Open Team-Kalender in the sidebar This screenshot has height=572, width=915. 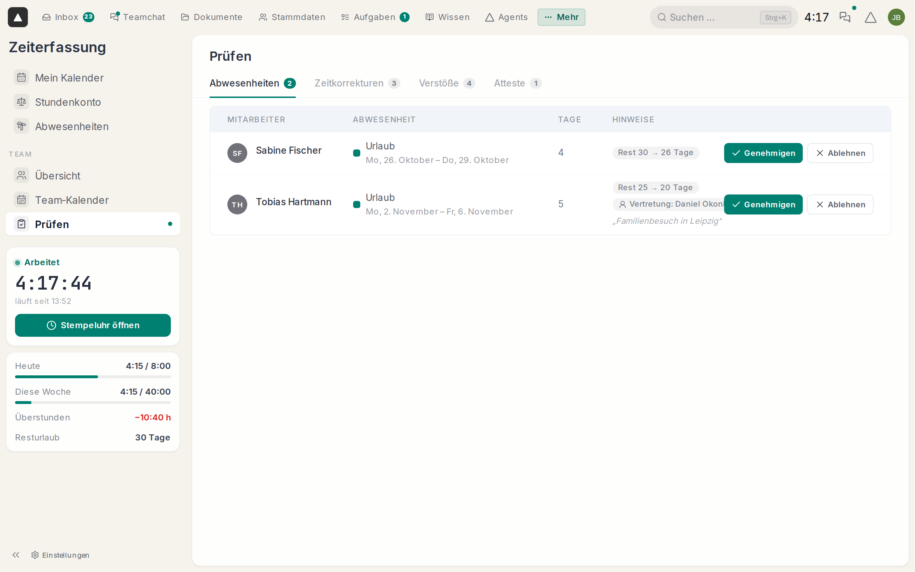[x=93, y=200]
